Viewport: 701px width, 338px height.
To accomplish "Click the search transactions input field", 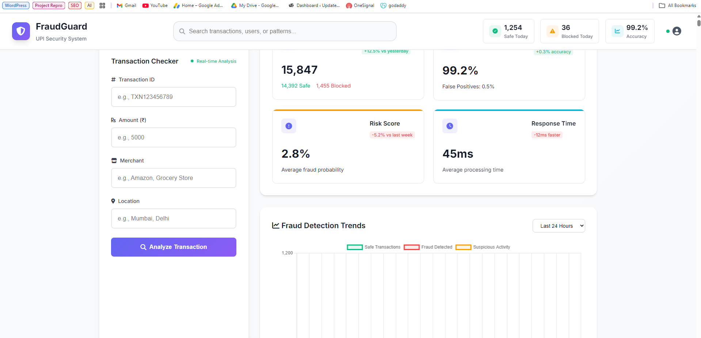I will point(285,31).
